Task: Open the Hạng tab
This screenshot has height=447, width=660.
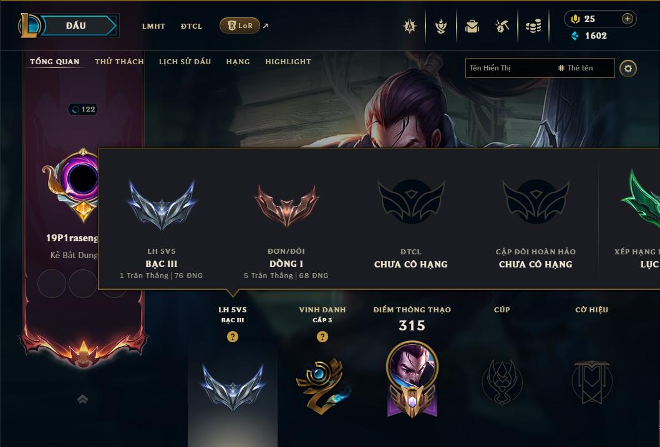Action: [x=238, y=62]
